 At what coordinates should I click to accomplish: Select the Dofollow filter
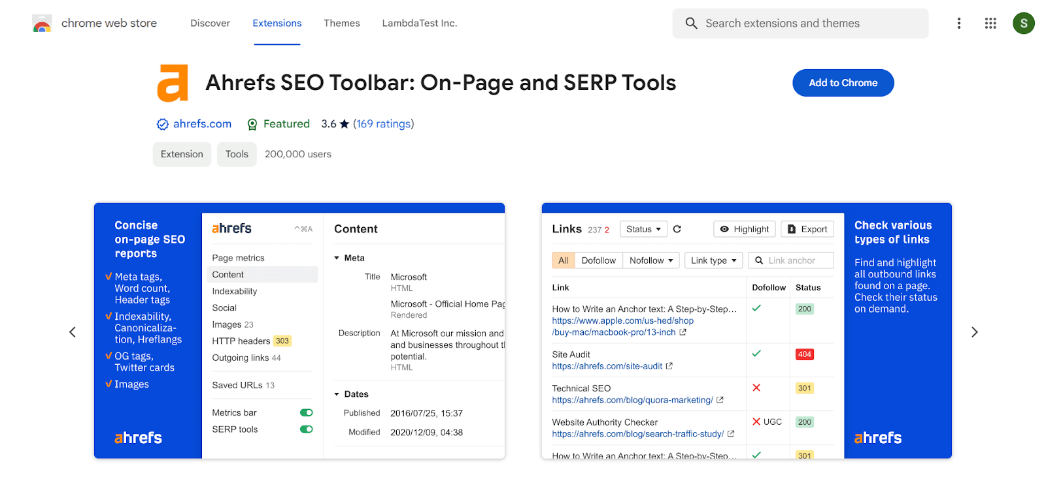(599, 260)
